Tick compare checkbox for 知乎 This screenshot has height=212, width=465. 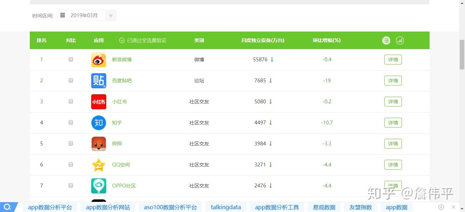pos(71,122)
